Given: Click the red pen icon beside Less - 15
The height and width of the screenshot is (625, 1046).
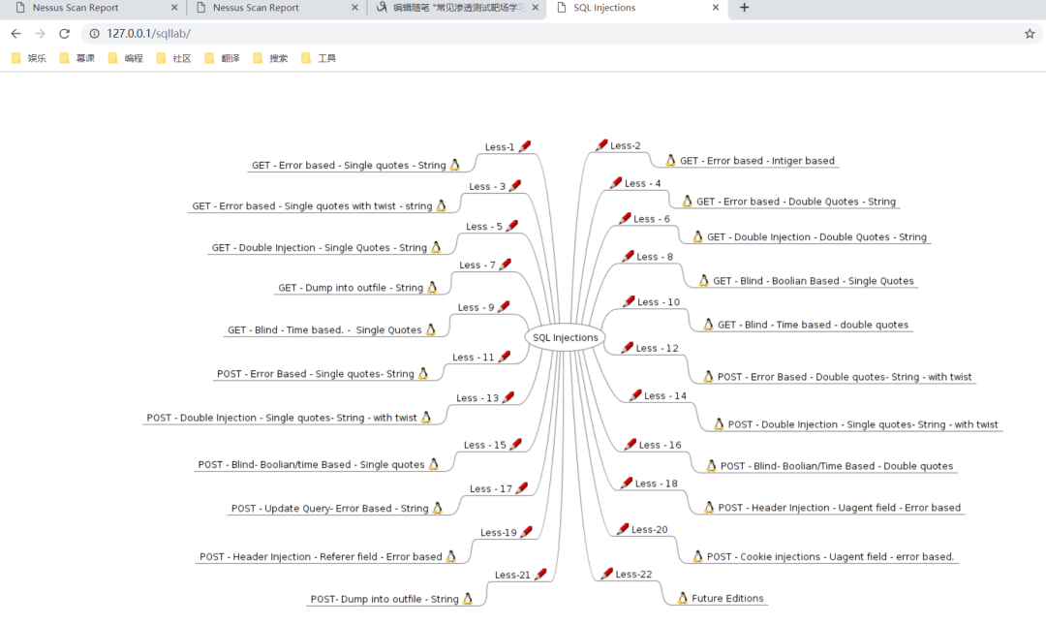Looking at the screenshot, I should tap(515, 444).
